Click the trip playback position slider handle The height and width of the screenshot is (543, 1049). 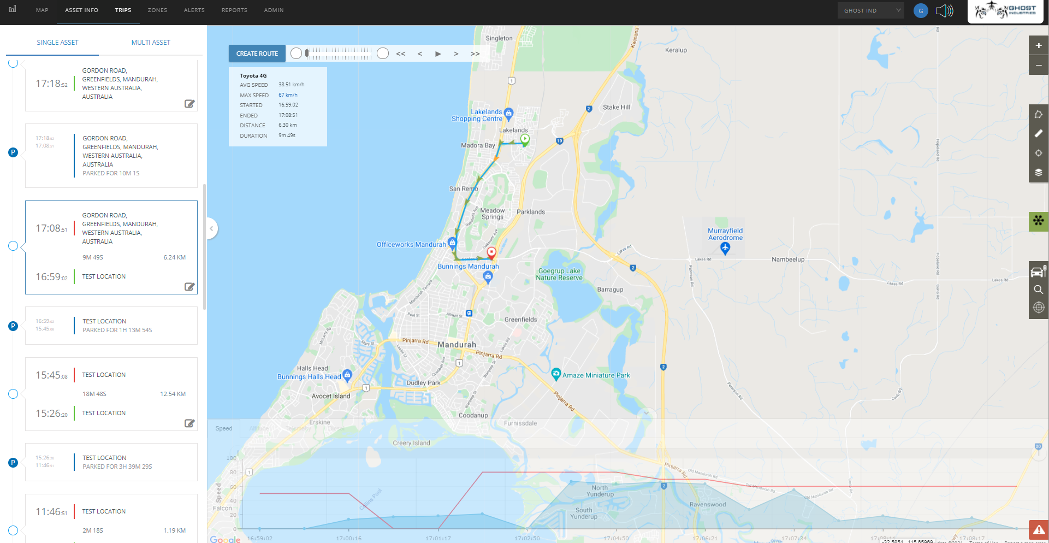pos(307,53)
